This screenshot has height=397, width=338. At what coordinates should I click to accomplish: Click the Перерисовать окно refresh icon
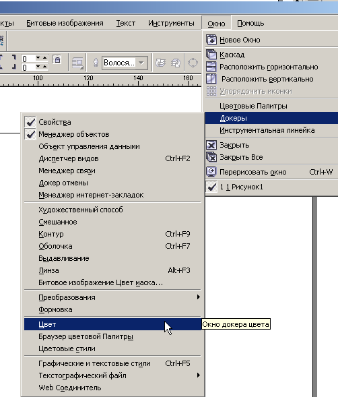[211, 172]
